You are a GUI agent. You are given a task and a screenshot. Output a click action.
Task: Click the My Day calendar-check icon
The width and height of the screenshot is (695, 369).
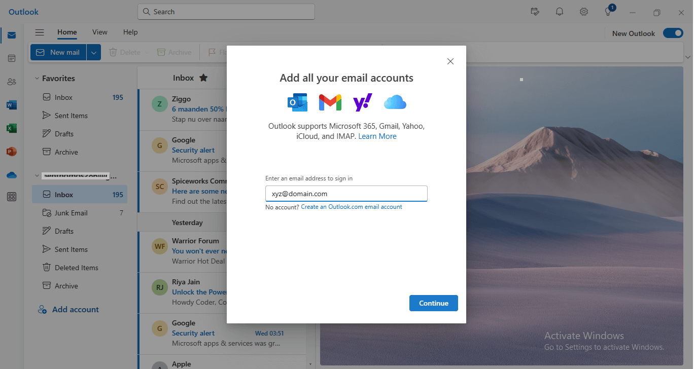(x=535, y=12)
